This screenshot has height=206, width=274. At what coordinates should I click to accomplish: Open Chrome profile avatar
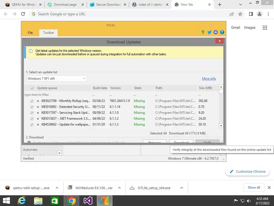coord(260,14)
